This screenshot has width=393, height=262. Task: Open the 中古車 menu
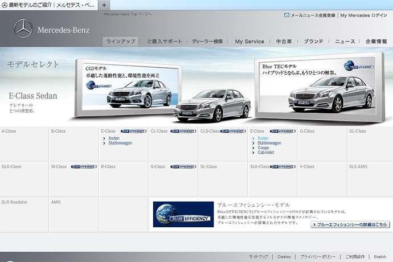[284, 42]
